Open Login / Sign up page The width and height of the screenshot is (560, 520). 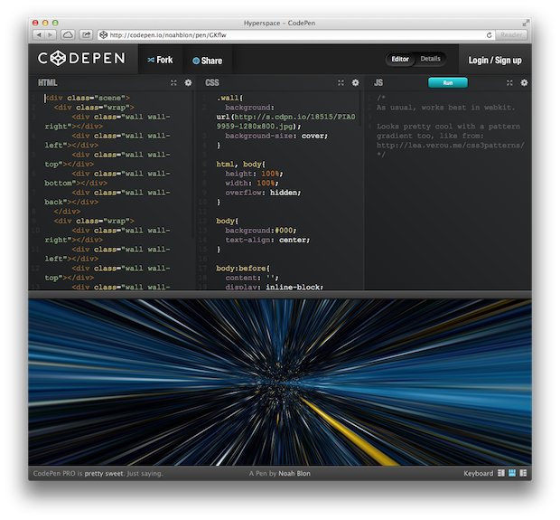pyautogui.click(x=495, y=60)
